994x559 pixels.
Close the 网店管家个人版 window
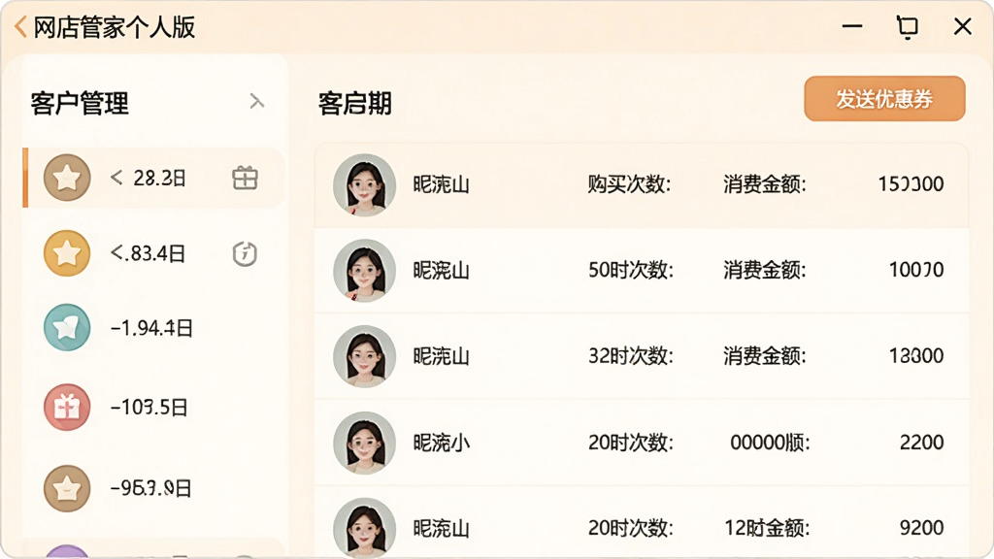pyautogui.click(x=963, y=26)
